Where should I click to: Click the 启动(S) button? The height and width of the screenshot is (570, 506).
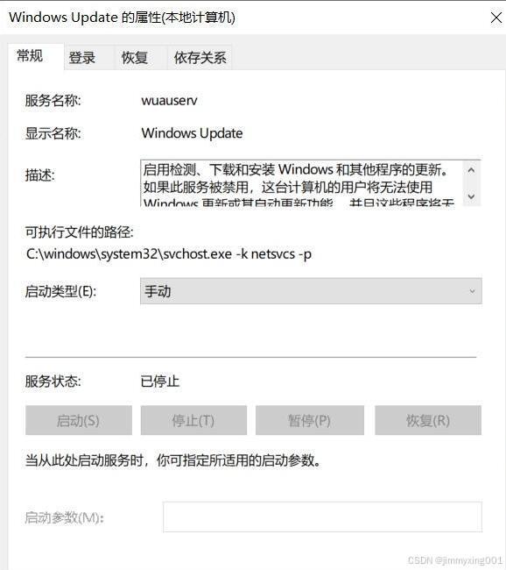[x=79, y=421]
